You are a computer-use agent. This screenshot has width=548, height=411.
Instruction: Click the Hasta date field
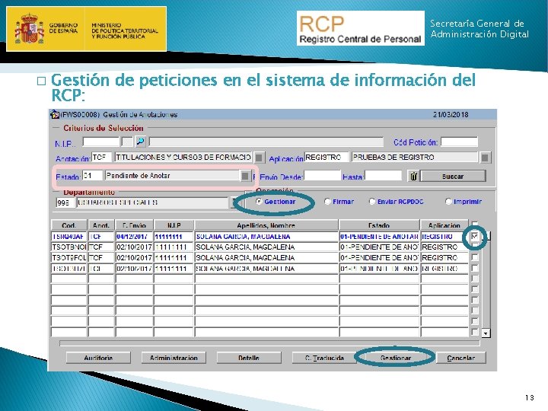click(x=383, y=176)
